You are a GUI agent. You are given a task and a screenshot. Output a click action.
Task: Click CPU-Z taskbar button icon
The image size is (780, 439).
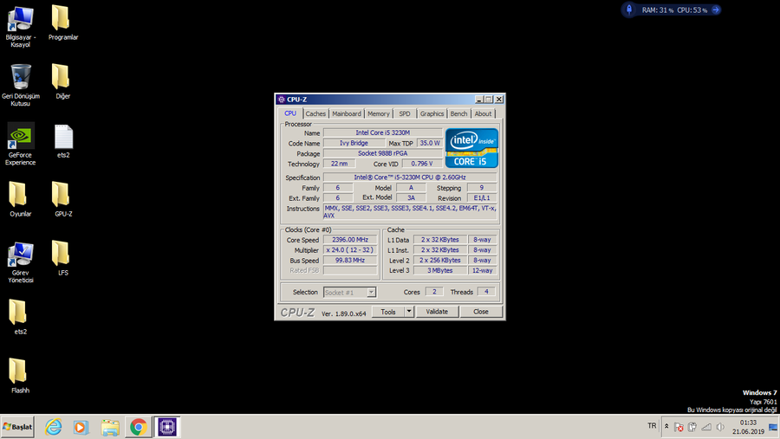click(x=167, y=427)
